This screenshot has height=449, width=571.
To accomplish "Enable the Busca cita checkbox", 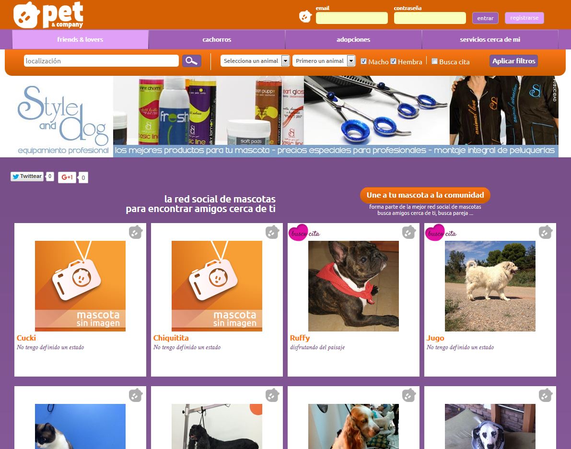I will pos(434,61).
